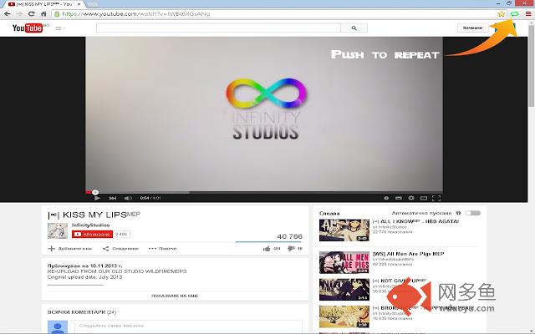Image resolution: width=535 pixels, height=334 pixels.
Task: Click the watch later clock icon
Action: [386, 198]
